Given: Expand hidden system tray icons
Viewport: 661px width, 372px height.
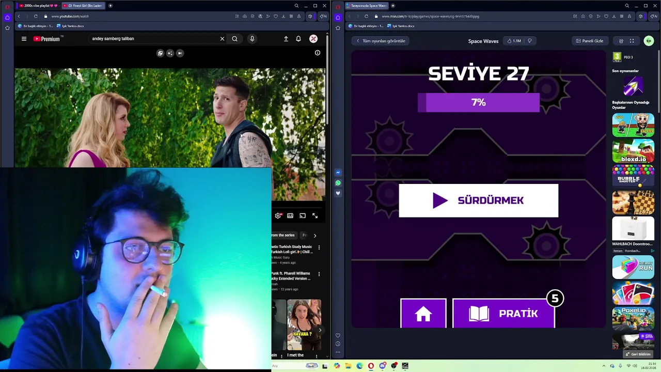Looking at the screenshot, I should coord(604,366).
